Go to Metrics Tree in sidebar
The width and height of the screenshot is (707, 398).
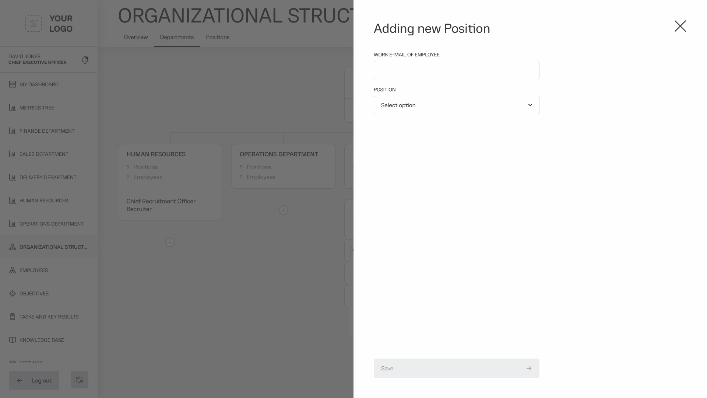tap(37, 108)
